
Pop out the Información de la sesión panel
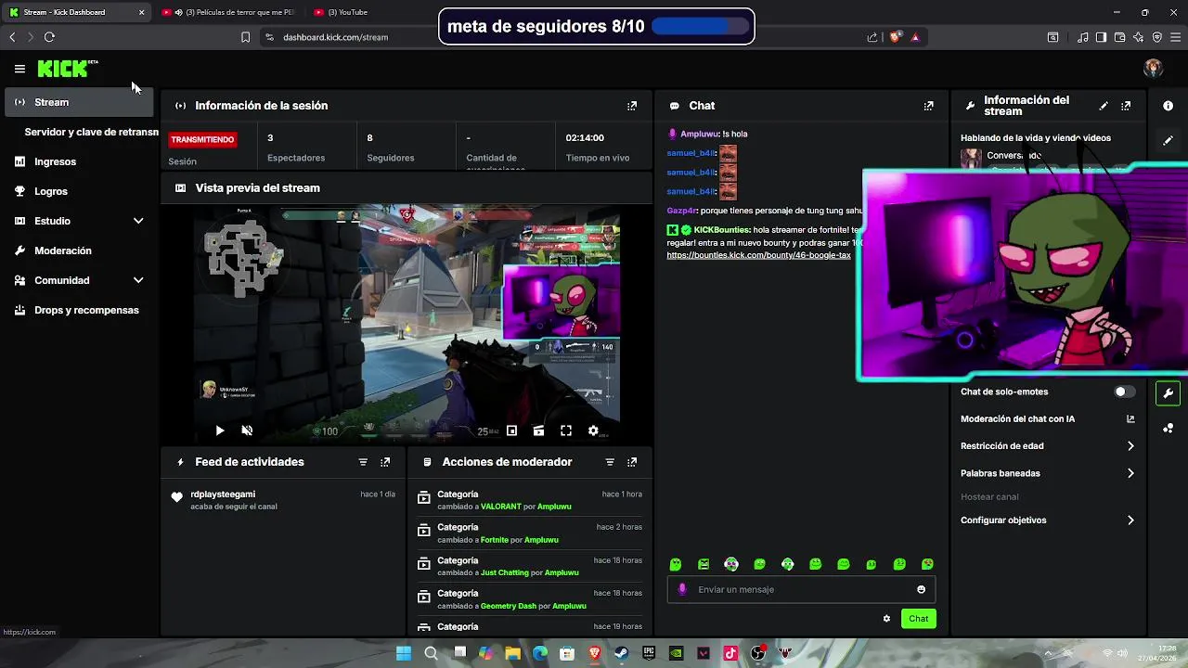632,106
